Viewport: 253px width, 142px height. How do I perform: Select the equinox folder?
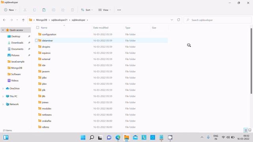pyautogui.click(x=46, y=53)
